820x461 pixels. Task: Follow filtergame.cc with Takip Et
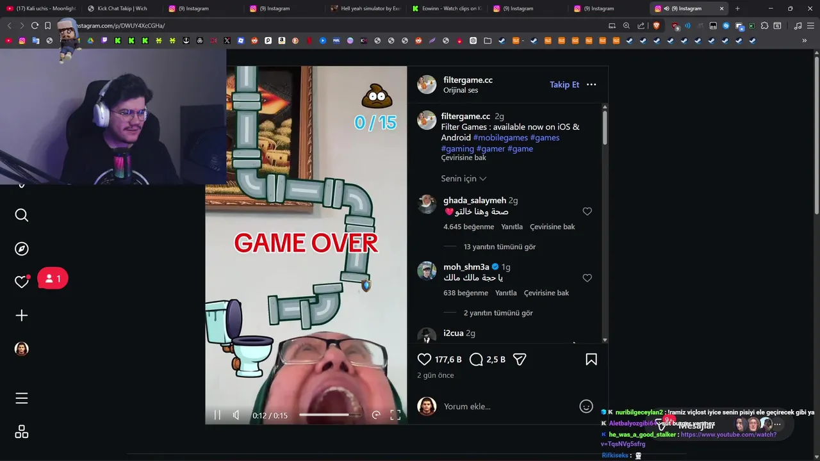564,85
